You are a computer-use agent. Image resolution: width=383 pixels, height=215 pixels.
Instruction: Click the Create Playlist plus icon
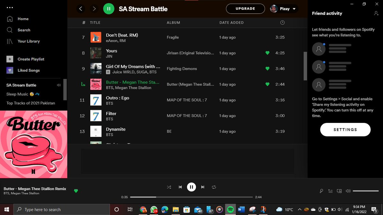pyautogui.click(x=10, y=59)
